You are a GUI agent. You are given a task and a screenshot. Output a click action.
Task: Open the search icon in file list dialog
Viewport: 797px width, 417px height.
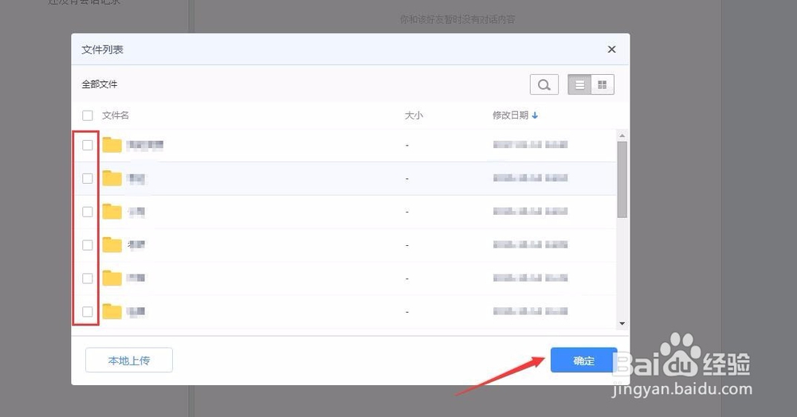click(x=544, y=84)
